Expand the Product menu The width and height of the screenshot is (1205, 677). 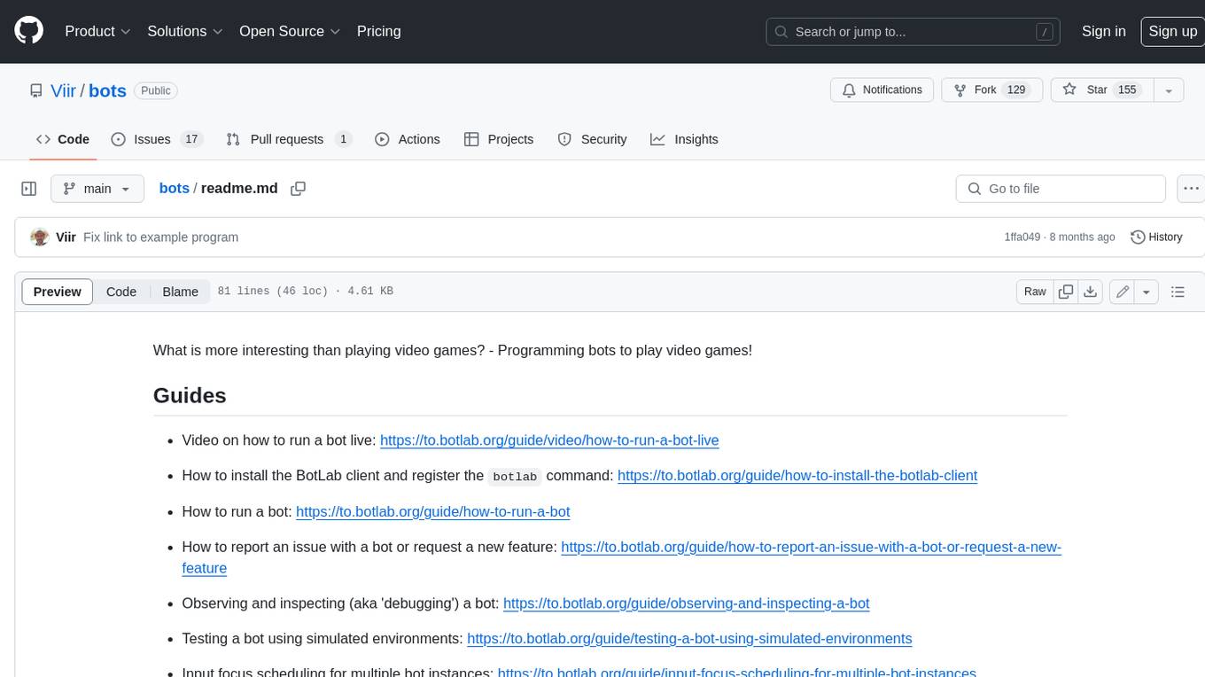[97, 31]
